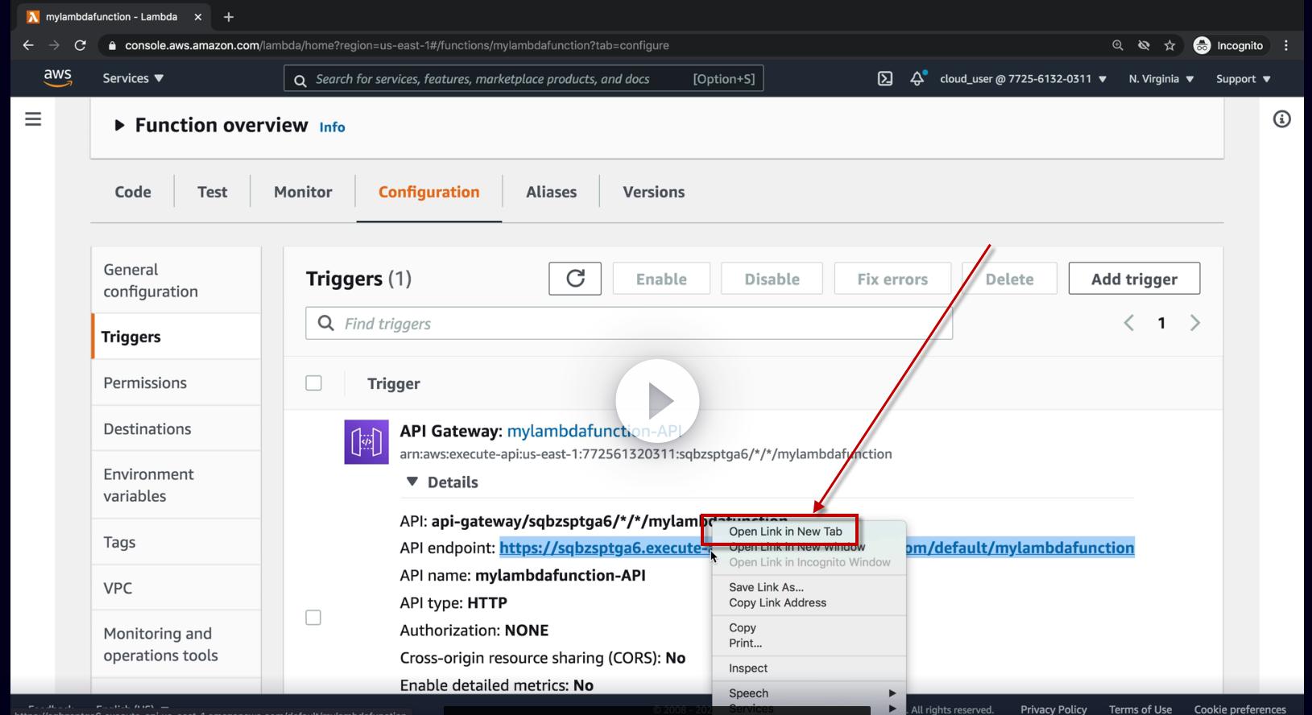Close the mylambdafunction browser tab
The width and height of the screenshot is (1312, 715).
(198, 16)
